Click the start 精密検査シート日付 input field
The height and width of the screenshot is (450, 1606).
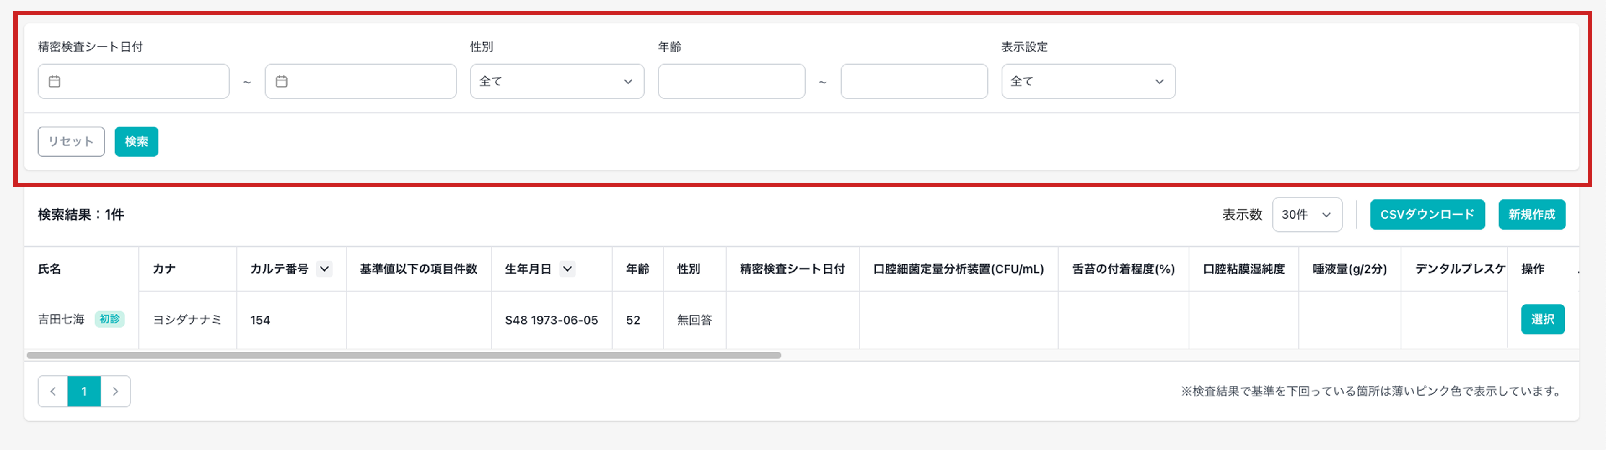coord(133,81)
